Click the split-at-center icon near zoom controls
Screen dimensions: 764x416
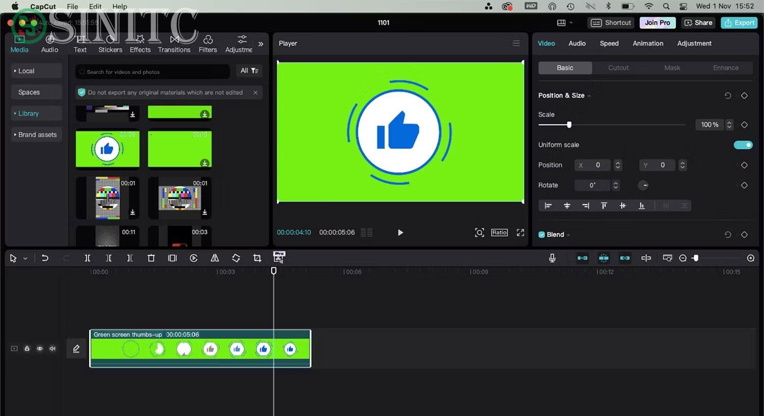[x=646, y=258]
